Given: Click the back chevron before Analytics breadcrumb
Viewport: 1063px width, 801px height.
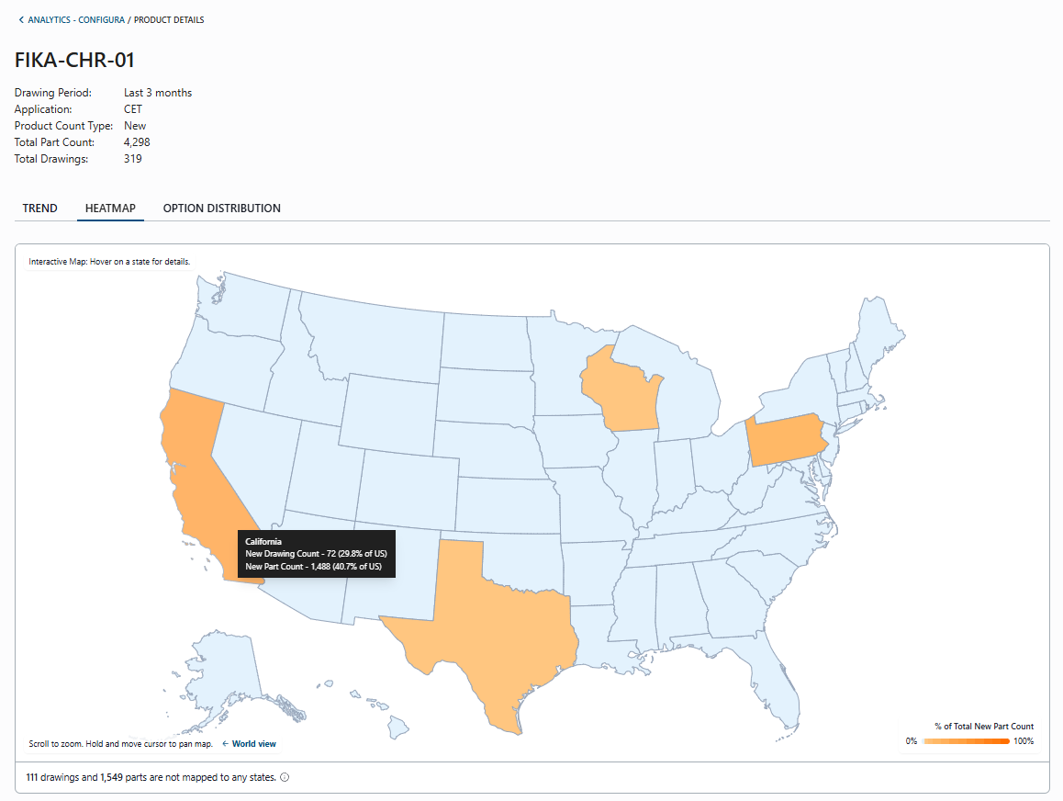Looking at the screenshot, I should pyautogui.click(x=21, y=20).
